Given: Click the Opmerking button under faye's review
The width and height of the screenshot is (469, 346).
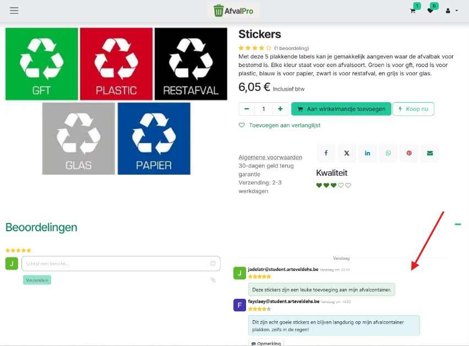Looking at the screenshot, I should click(266, 343).
